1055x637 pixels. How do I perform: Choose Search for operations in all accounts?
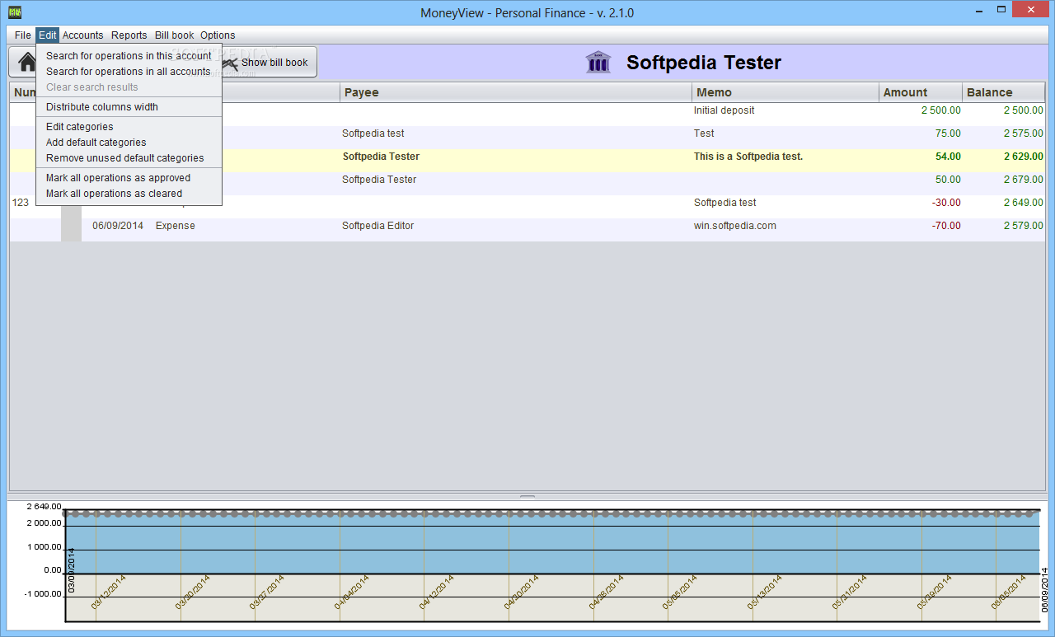129,72
